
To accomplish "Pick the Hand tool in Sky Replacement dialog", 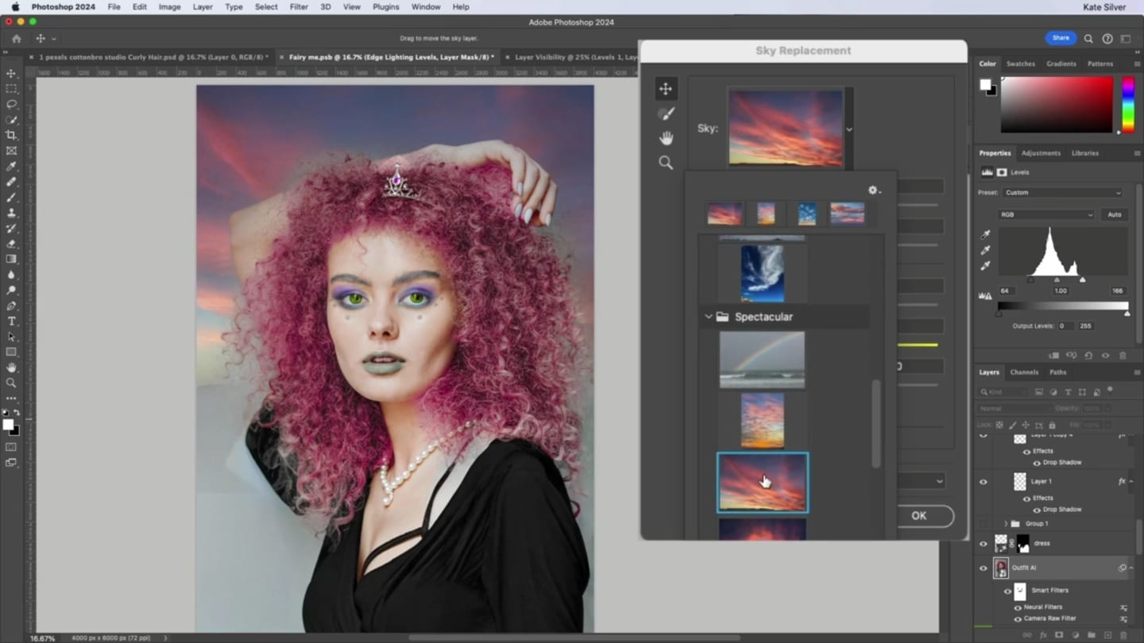I will click(666, 137).
